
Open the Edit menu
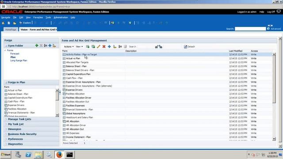[x=21, y=18]
